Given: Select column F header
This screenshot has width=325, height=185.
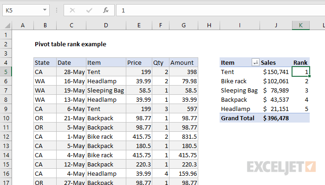Looking at the screenshot, I should pyautogui.click(x=161, y=25).
